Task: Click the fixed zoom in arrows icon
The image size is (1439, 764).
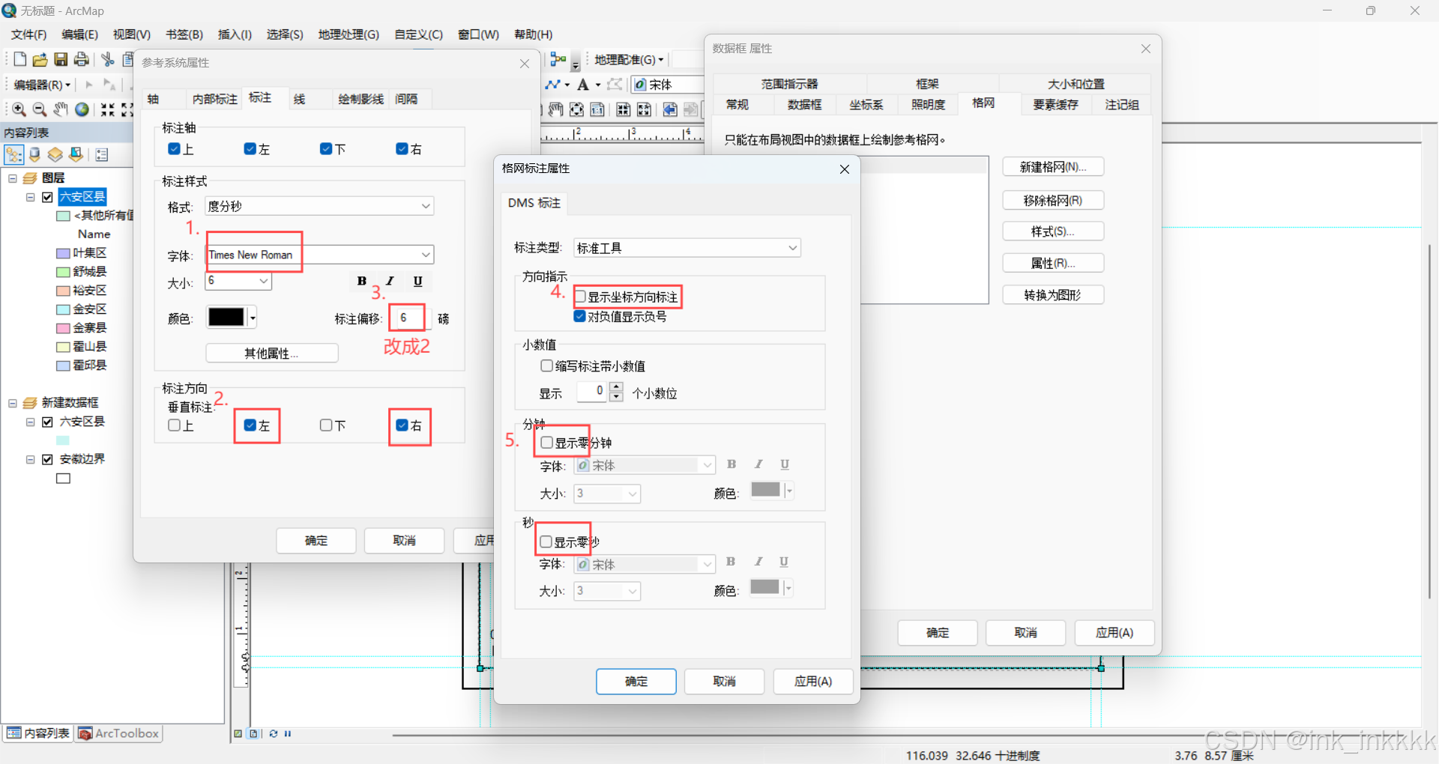Action: [108, 109]
